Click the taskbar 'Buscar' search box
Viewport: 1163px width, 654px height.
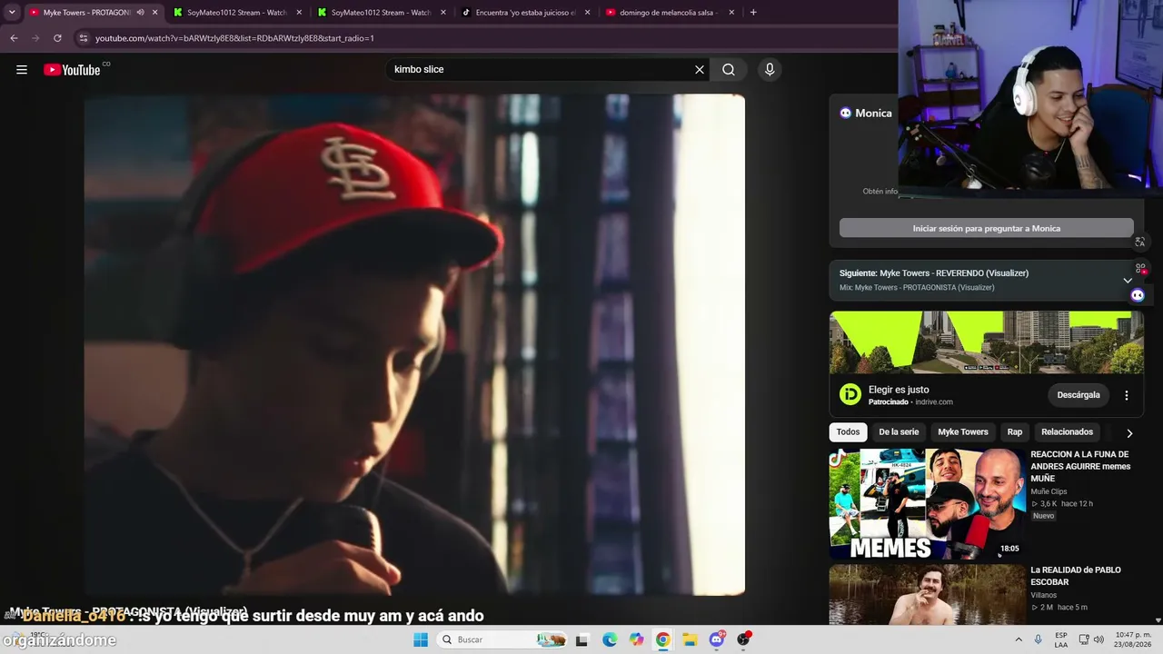coord(502,639)
